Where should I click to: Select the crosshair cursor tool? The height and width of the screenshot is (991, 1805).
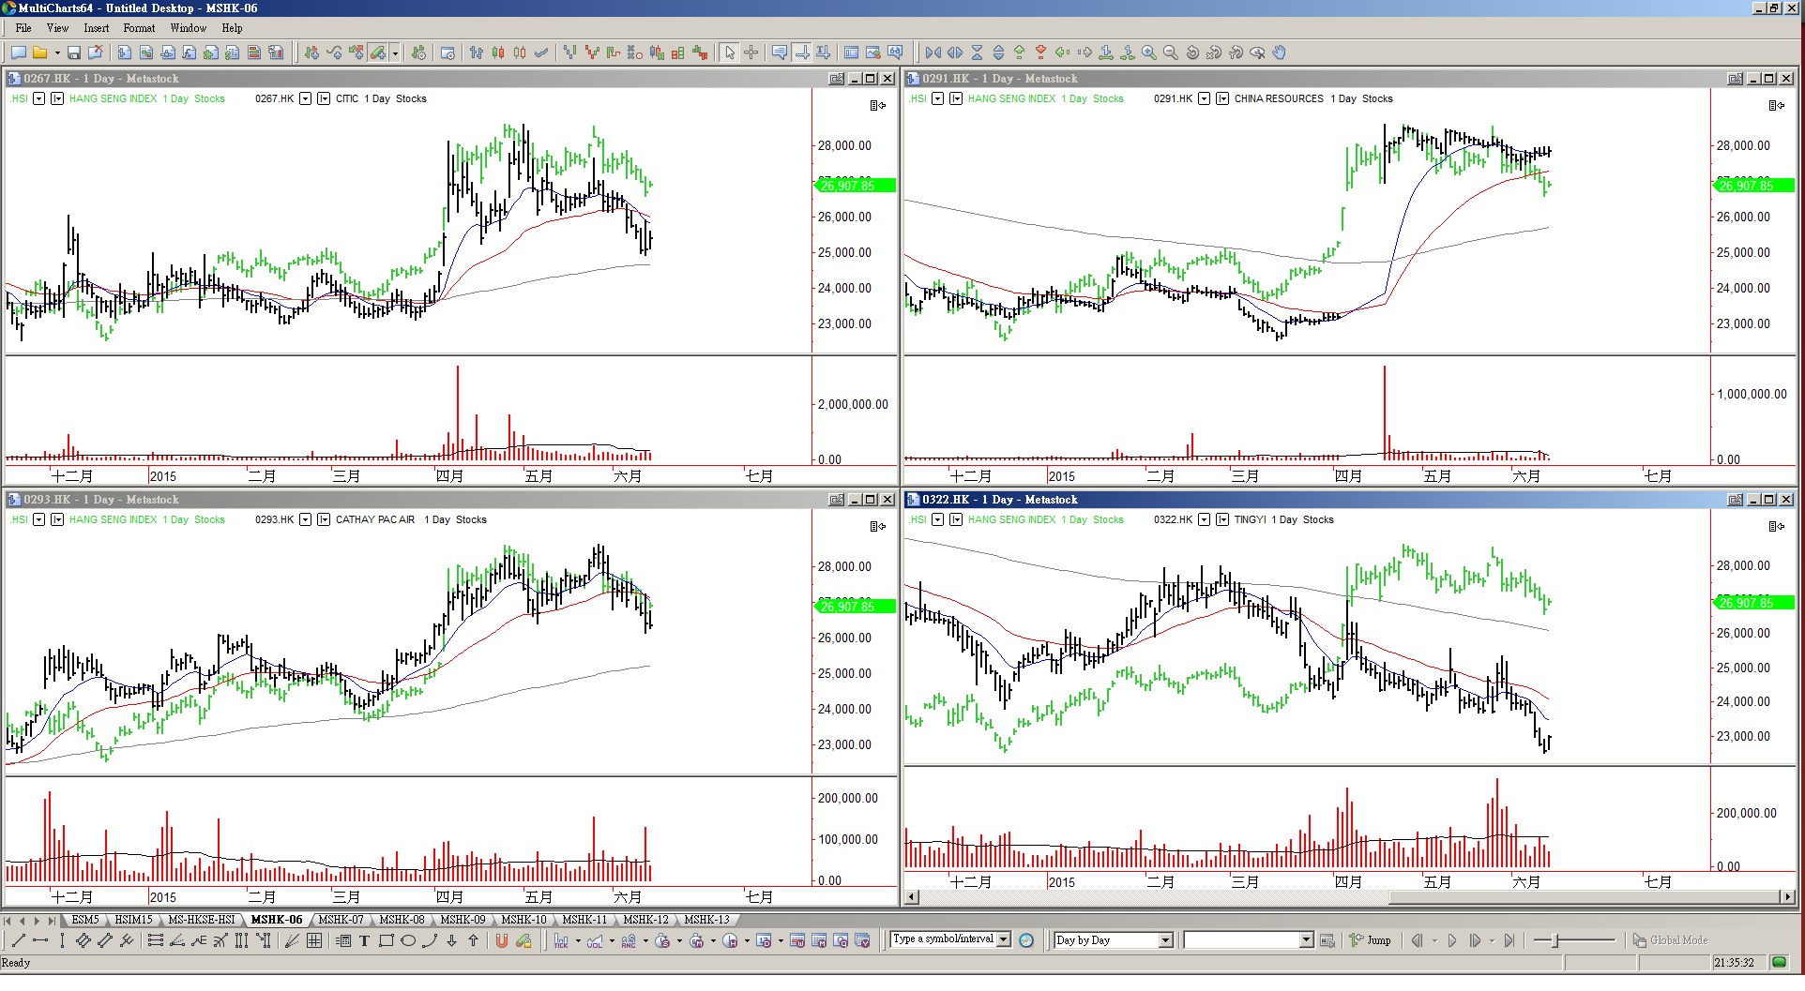coord(751,53)
